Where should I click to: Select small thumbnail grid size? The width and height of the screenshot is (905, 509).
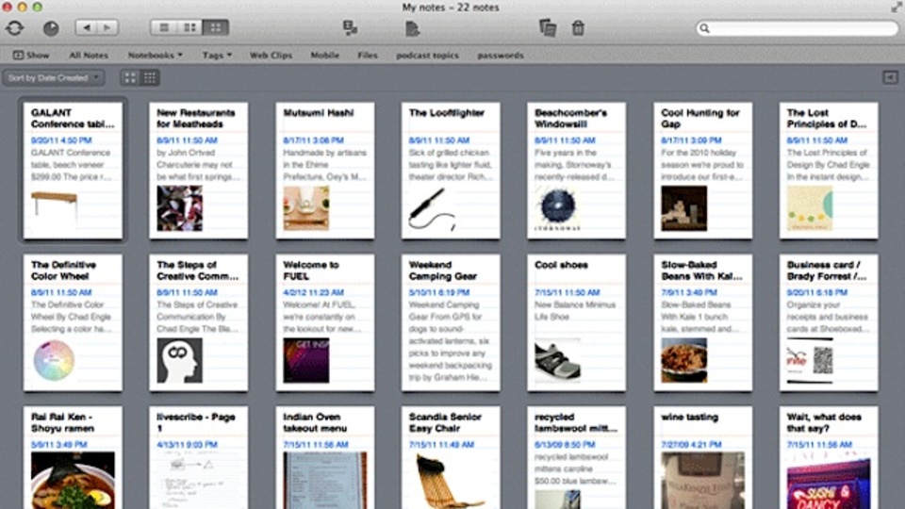tap(150, 78)
